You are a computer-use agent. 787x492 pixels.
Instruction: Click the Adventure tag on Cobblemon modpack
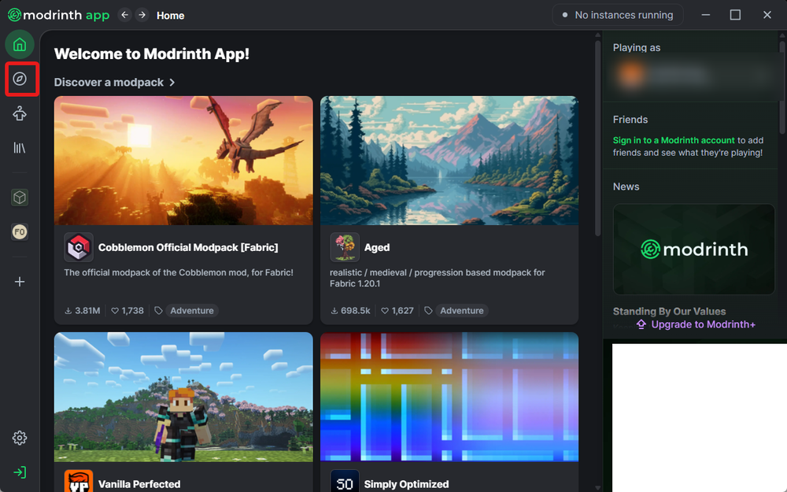[x=191, y=310]
